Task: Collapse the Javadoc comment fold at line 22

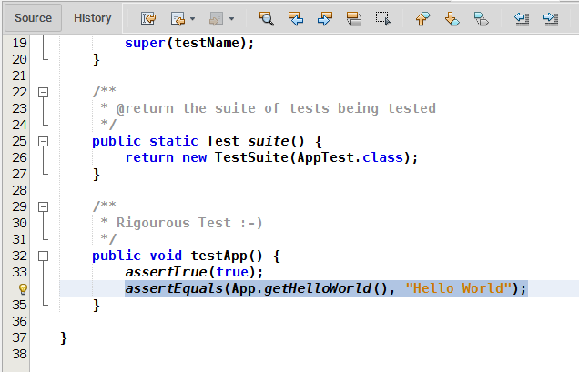Action: 42,92
